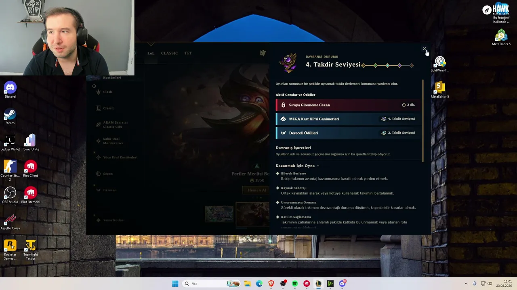This screenshot has height=290, width=517.
Task: Select the MEGA Kart XP'si Ganimetleri row
Action: tap(347, 119)
